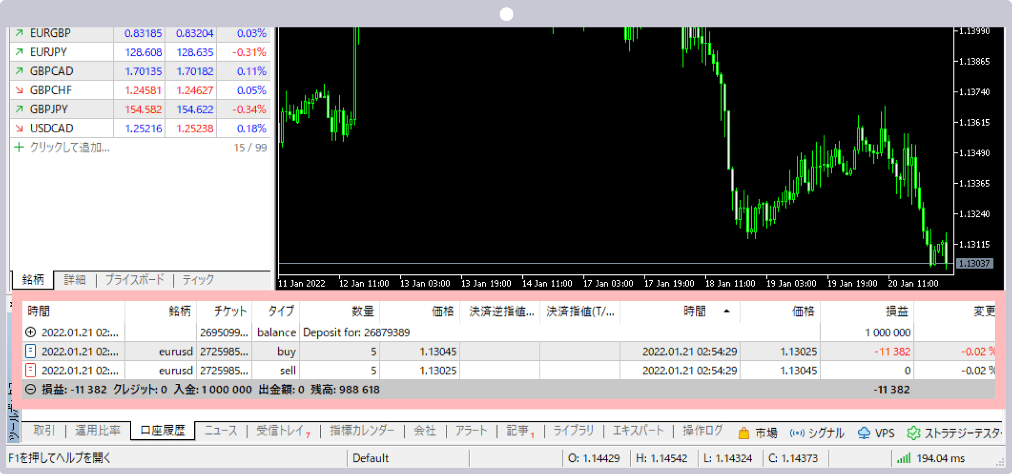The width and height of the screenshot is (1012, 474).
Task: Switch to the 取引 tab
Action: pos(44,431)
